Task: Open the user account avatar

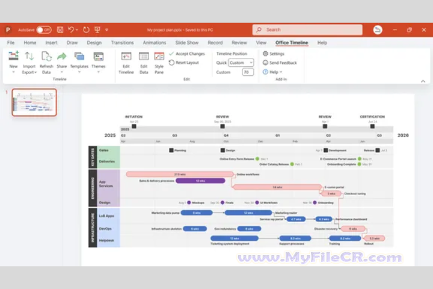Action: (x=378, y=30)
